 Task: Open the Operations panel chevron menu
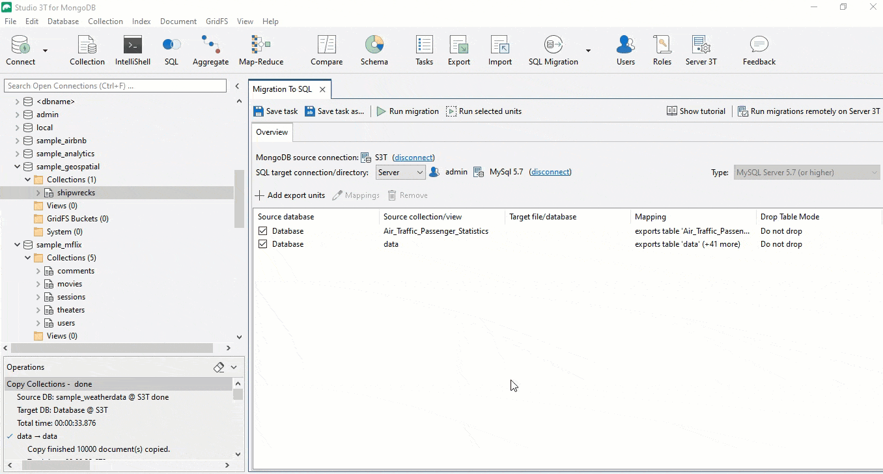(234, 367)
